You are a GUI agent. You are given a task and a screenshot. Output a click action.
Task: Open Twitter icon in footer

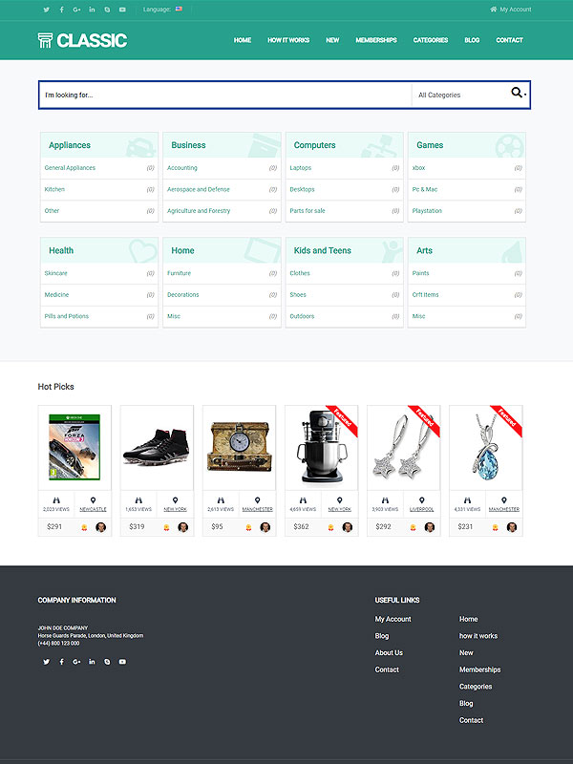pos(46,662)
